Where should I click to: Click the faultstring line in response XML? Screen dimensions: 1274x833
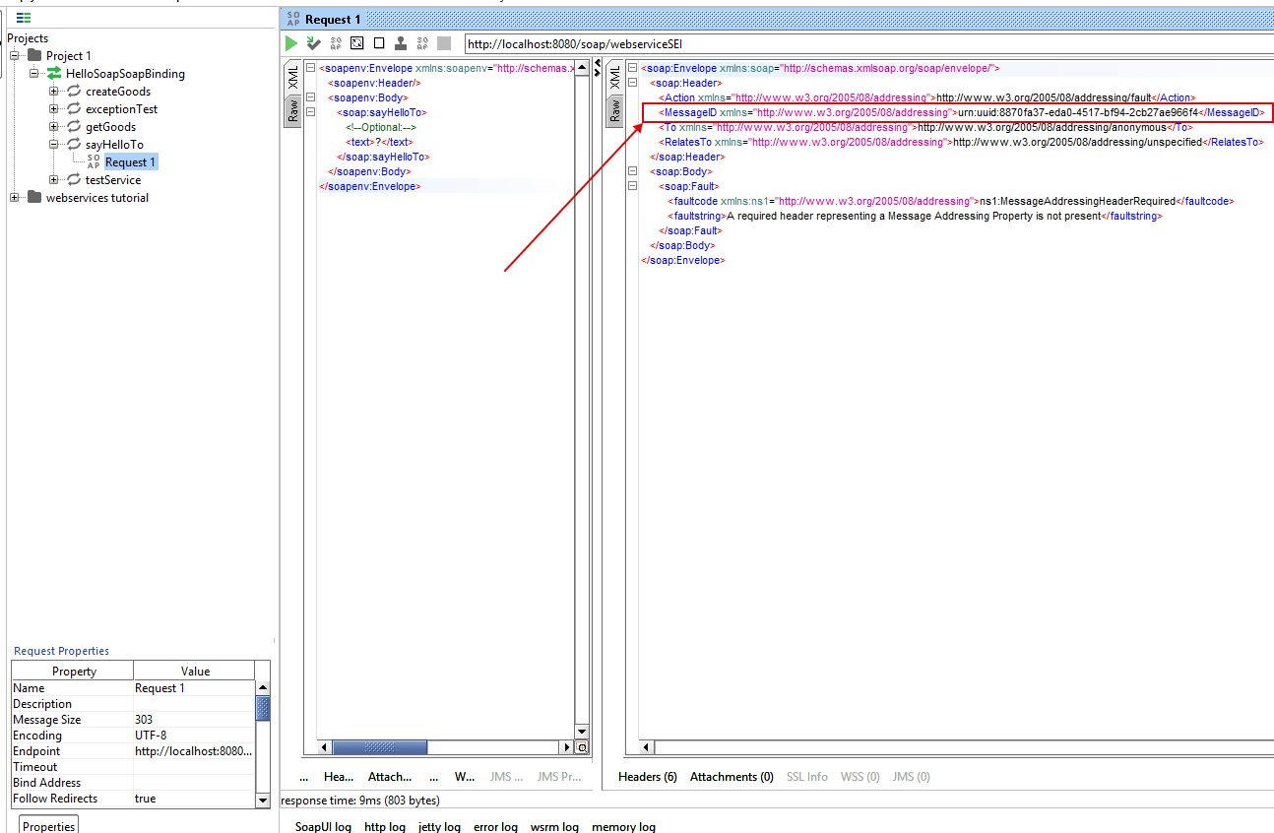coord(914,216)
